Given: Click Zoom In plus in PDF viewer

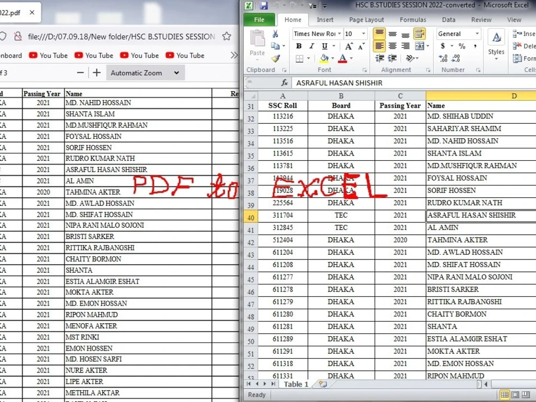Looking at the screenshot, I should point(96,72).
